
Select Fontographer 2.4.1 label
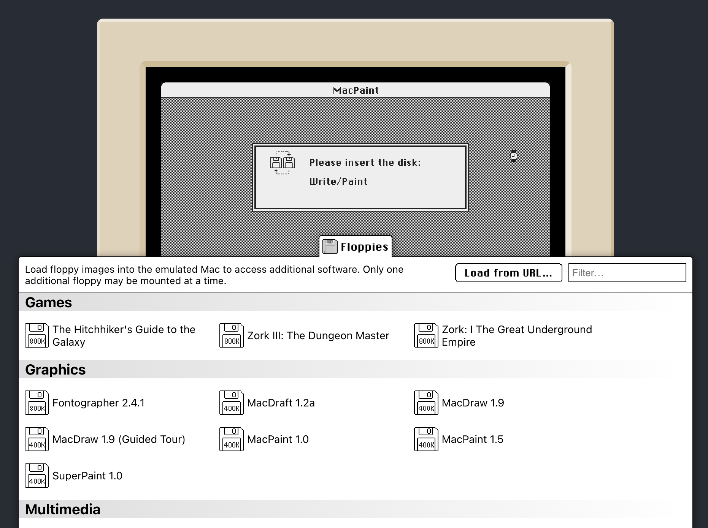98,403
